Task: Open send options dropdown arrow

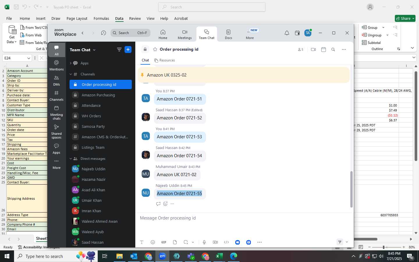Action: pyautogui.click(x=347, y=242)
